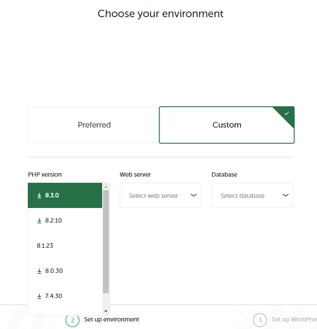
Task: Click the Set up environment step label
Action: [x=111, y=319]
